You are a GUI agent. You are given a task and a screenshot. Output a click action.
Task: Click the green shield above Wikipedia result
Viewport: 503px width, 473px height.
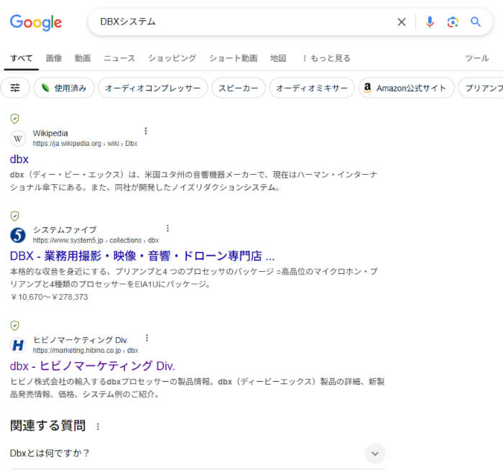click(15, 119)
